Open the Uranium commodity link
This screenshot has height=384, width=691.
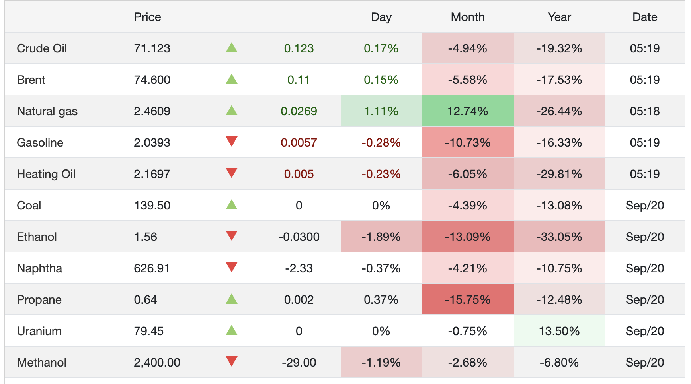click(x=39, y=331)
